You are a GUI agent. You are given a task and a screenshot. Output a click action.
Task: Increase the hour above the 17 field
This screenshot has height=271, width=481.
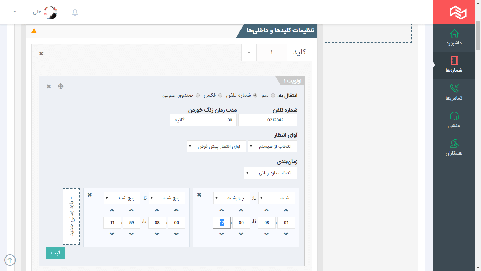[x=222, y=210]
